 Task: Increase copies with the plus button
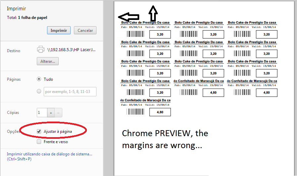pyautogui.click(x=51, y=113)
